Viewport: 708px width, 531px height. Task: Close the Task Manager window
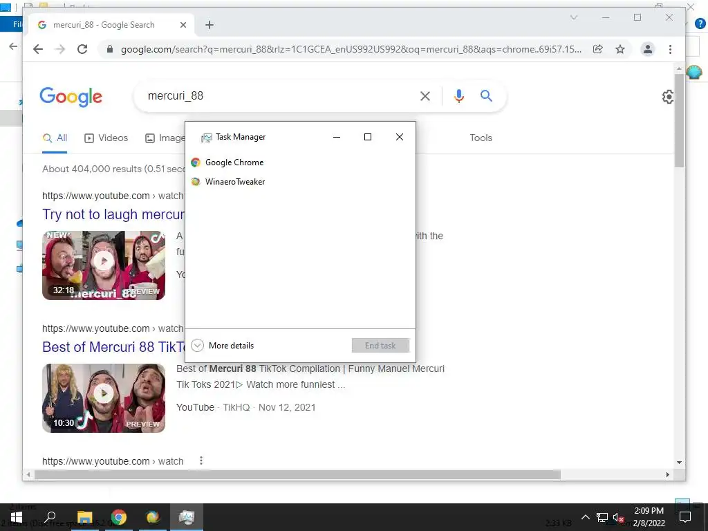pos(400,137)
